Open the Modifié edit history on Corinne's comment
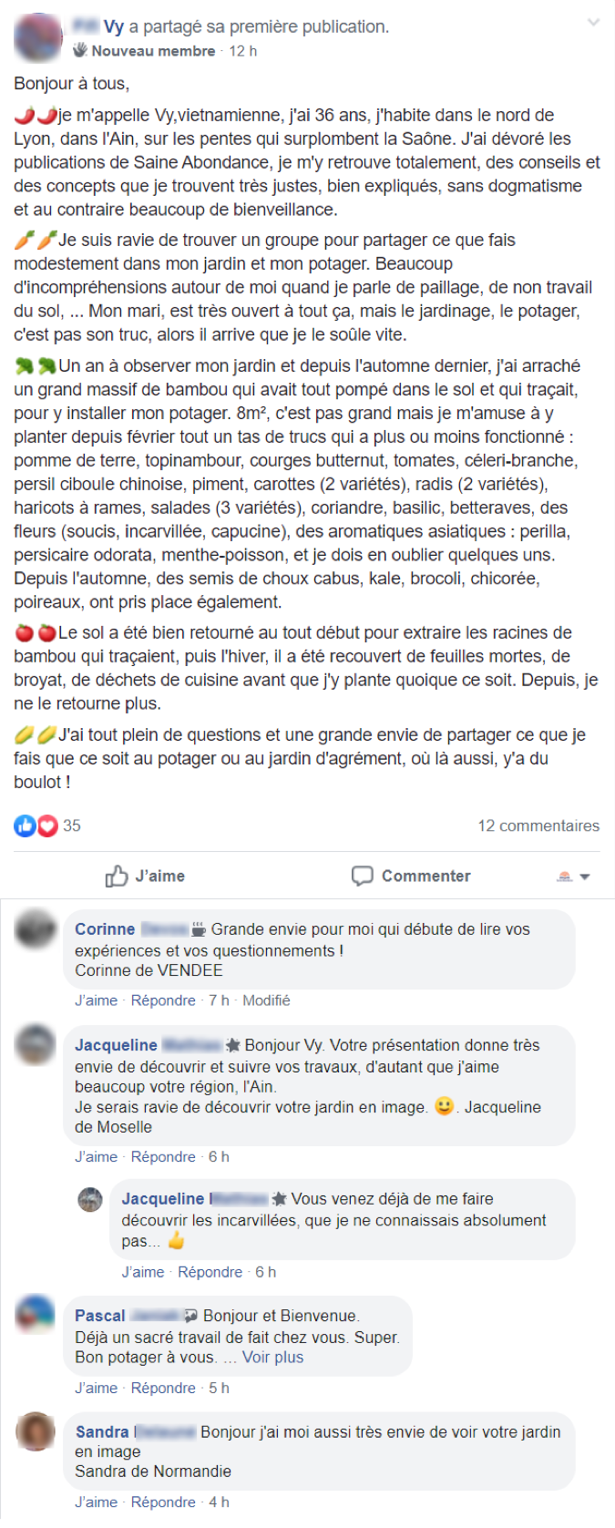The width and height of the screenshot is (615, 1528). pyautogui.click(x=266, y=1000)
